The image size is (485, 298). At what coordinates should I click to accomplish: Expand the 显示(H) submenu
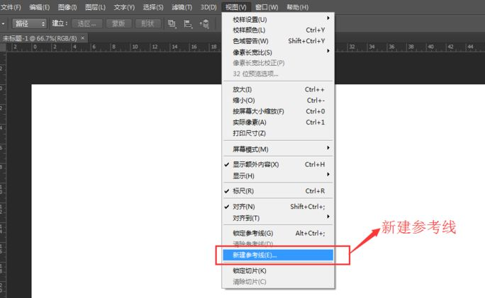[278, 176]
